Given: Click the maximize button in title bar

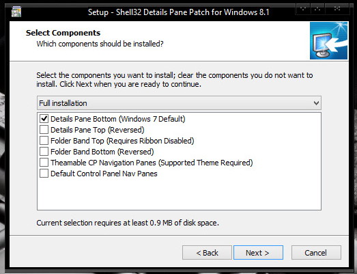Looking at the screenshot, I should coord(317,9).
